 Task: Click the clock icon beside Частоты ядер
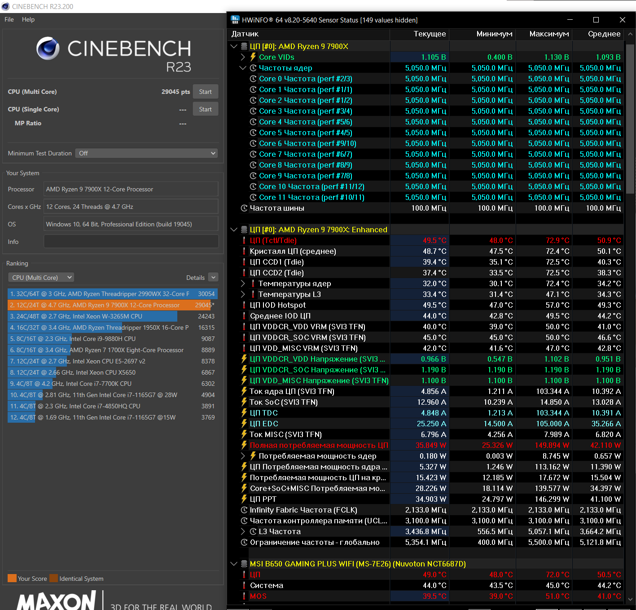click(253, 68)
